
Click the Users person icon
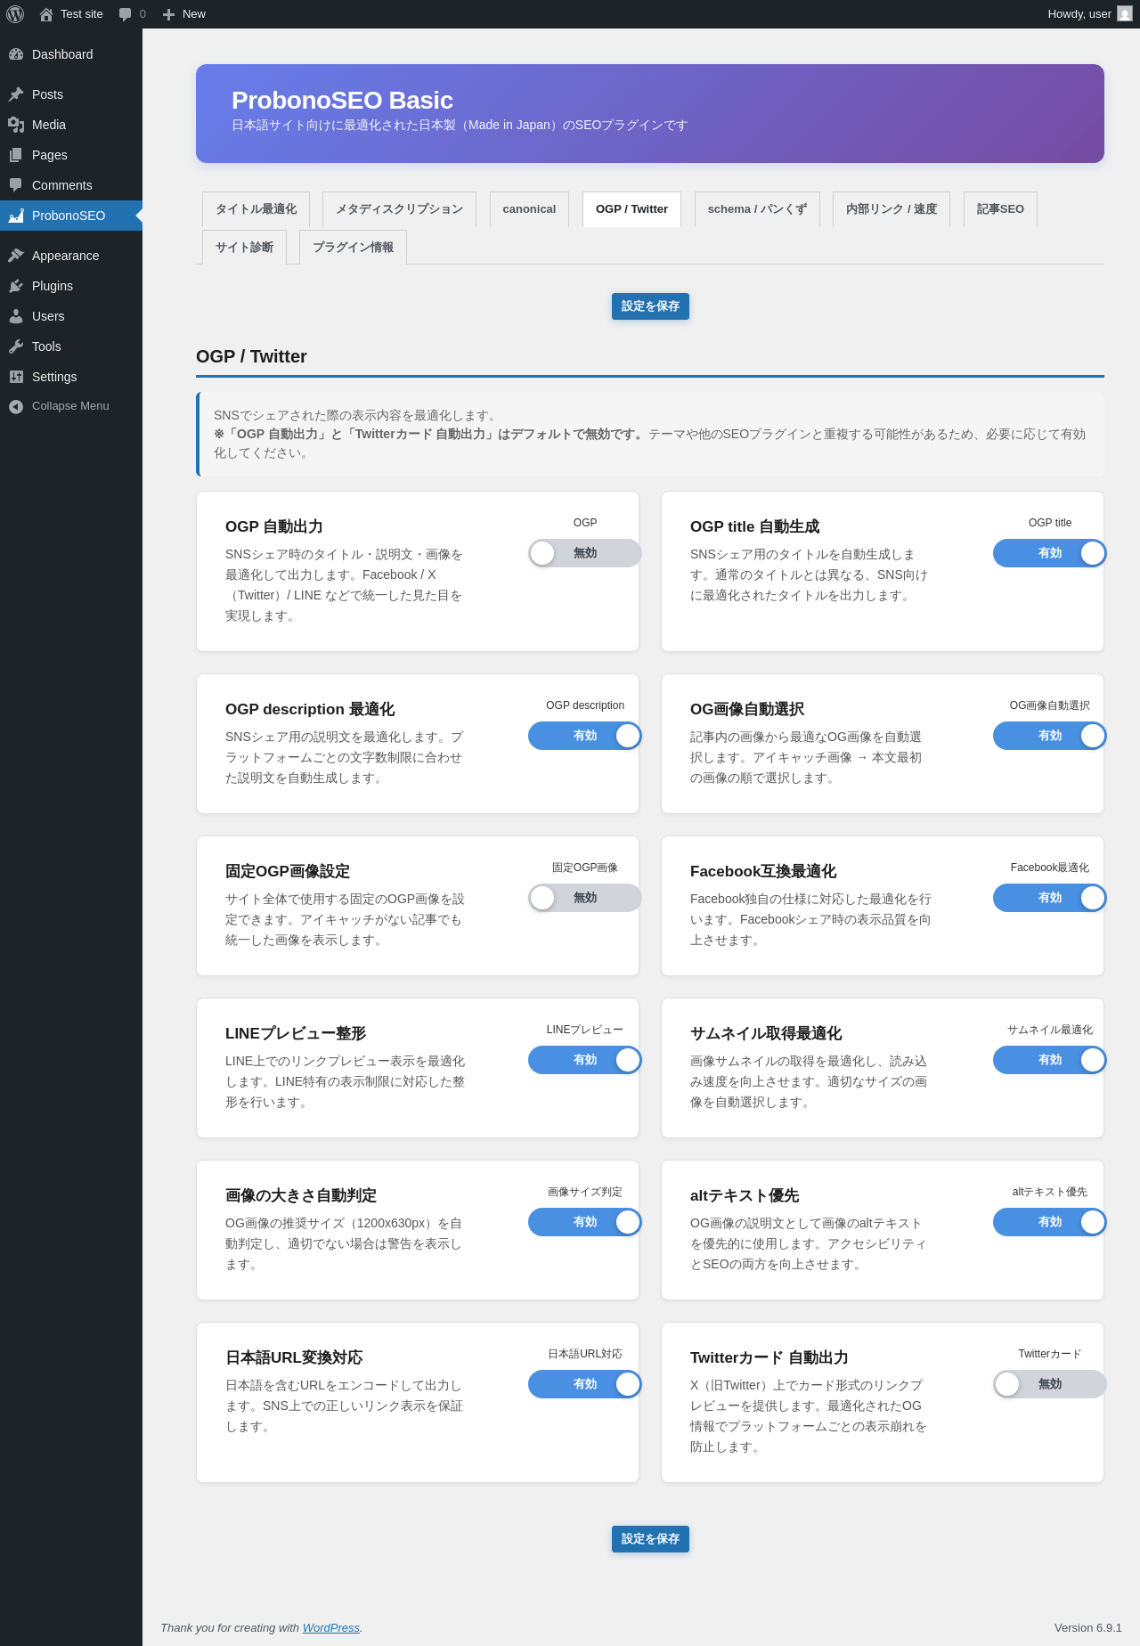point(16,316)
